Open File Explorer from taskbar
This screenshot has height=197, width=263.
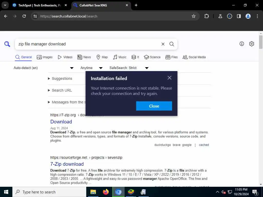point(93,192)
